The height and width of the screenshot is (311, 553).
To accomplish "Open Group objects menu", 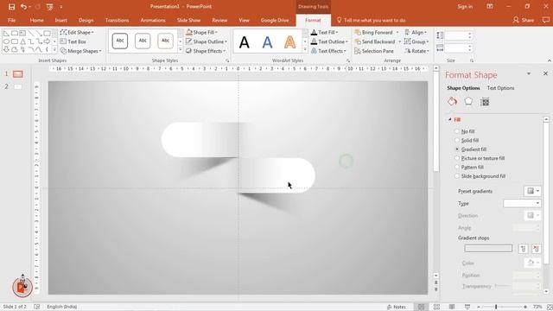I will click(416, 41).
